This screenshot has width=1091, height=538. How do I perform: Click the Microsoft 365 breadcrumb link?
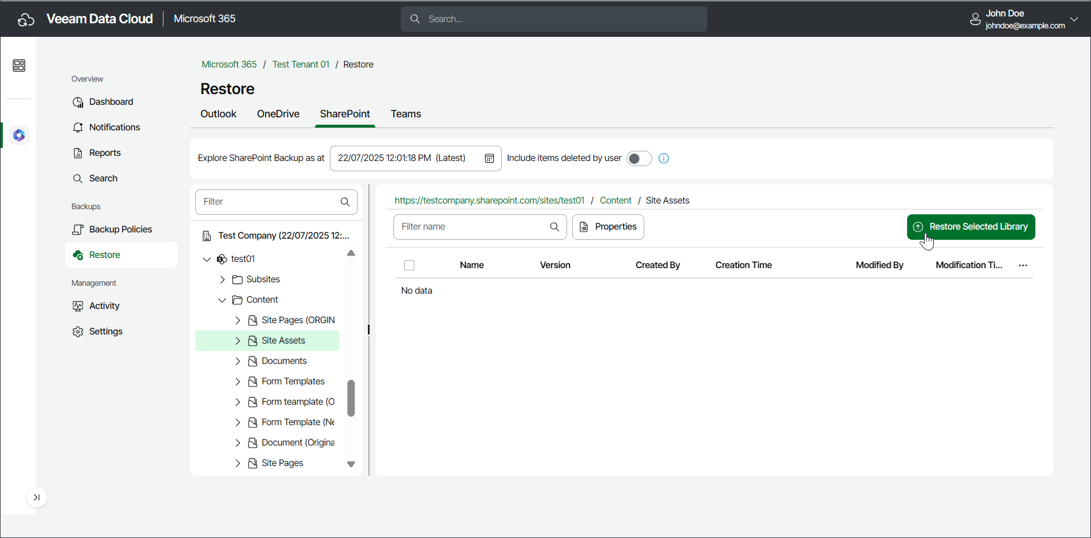point(229,65)
